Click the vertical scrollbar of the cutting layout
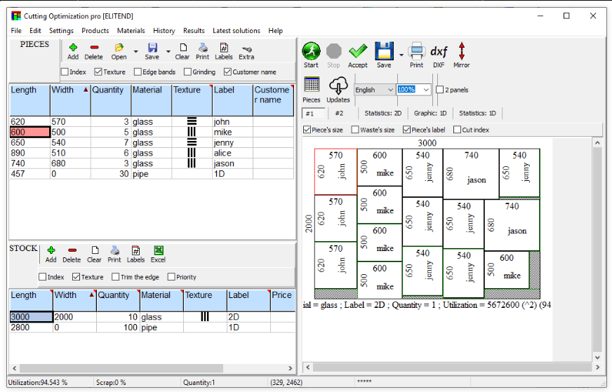612x392 pixels. [x=597, y=250]
